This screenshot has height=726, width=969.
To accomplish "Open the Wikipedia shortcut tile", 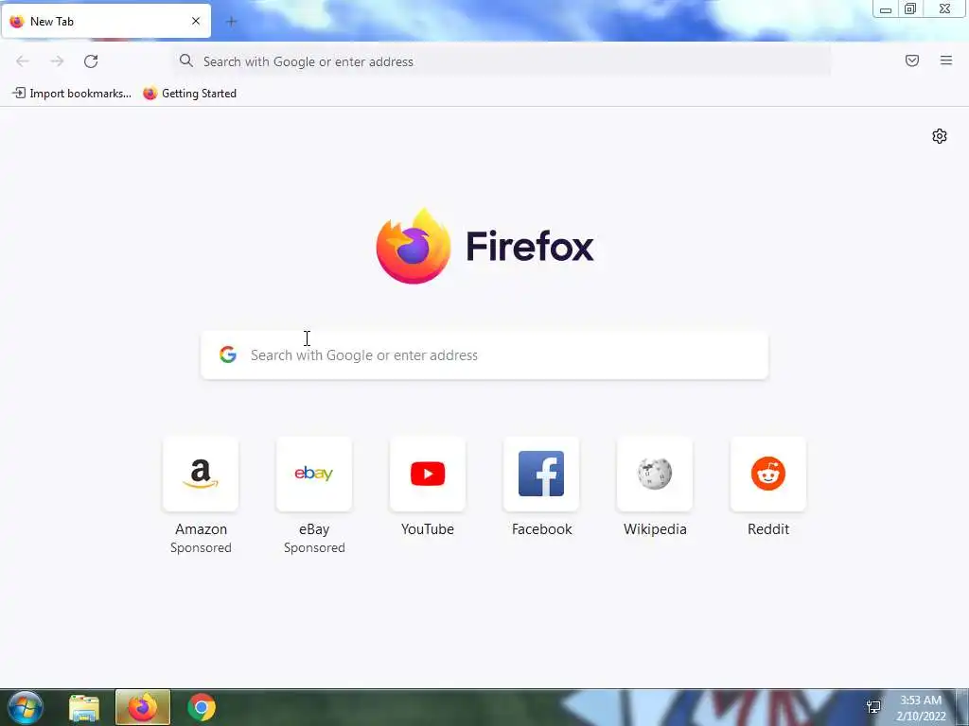I will tap(655, 475).
